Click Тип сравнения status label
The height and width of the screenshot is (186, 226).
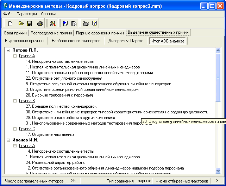click(x=120, y=181)
